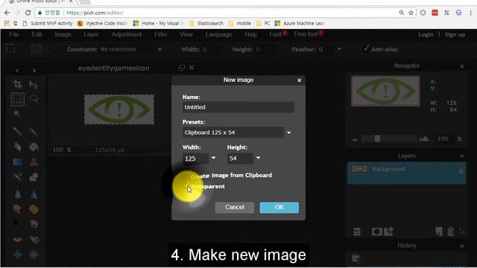Select the Pencil tool
The height and width of the screenshot is (268, 477).
tap(17, 131)
